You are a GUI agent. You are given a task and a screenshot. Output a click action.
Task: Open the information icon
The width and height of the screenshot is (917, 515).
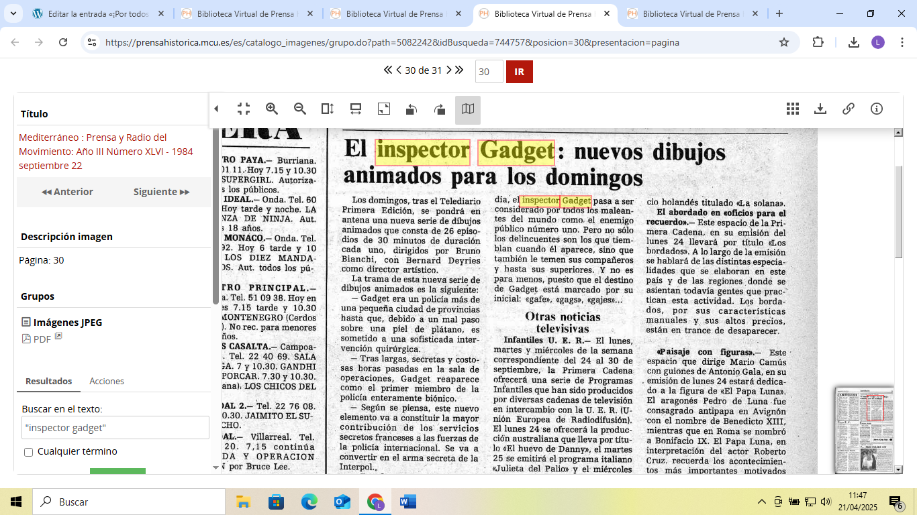point(876,109)
